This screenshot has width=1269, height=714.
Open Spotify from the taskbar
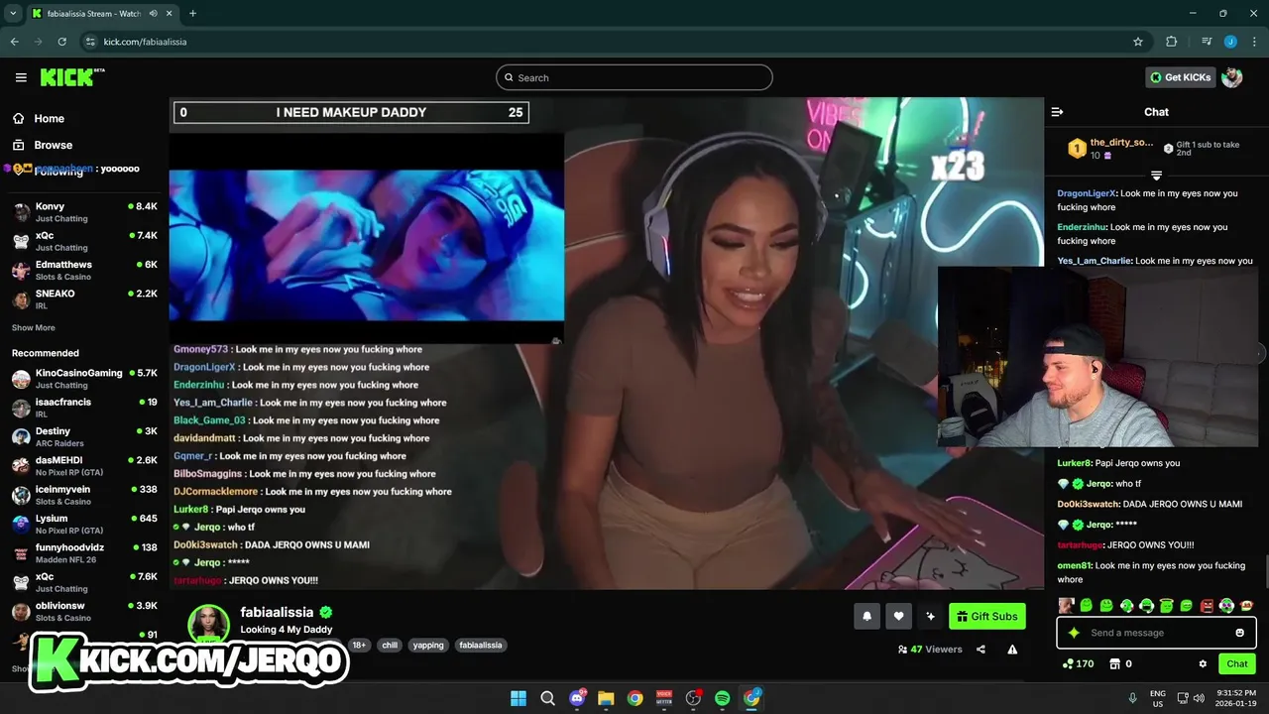pos(722,698)
